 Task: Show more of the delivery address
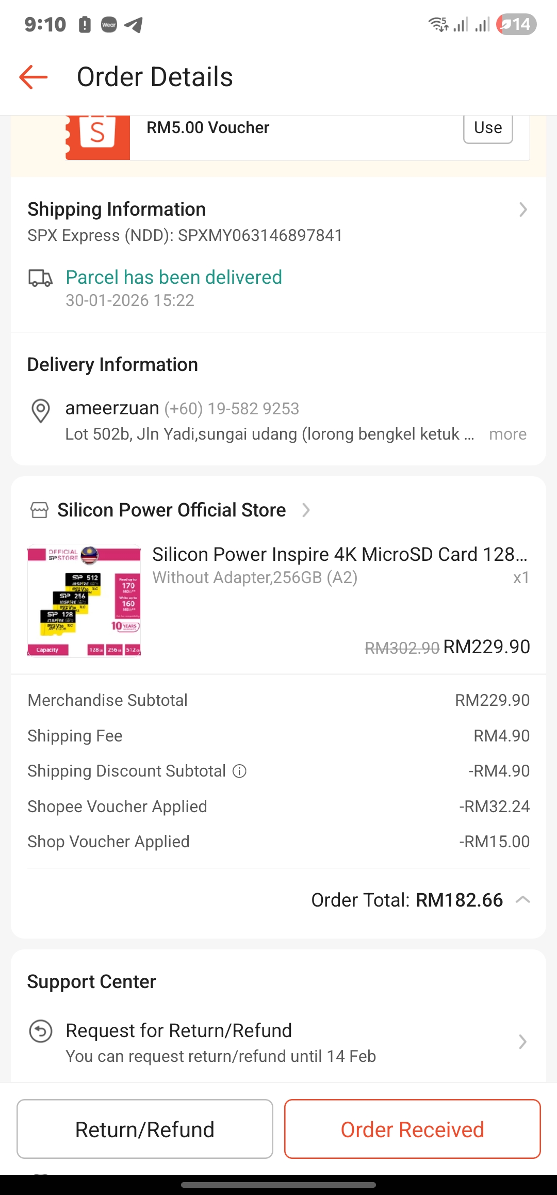[507, 434]
